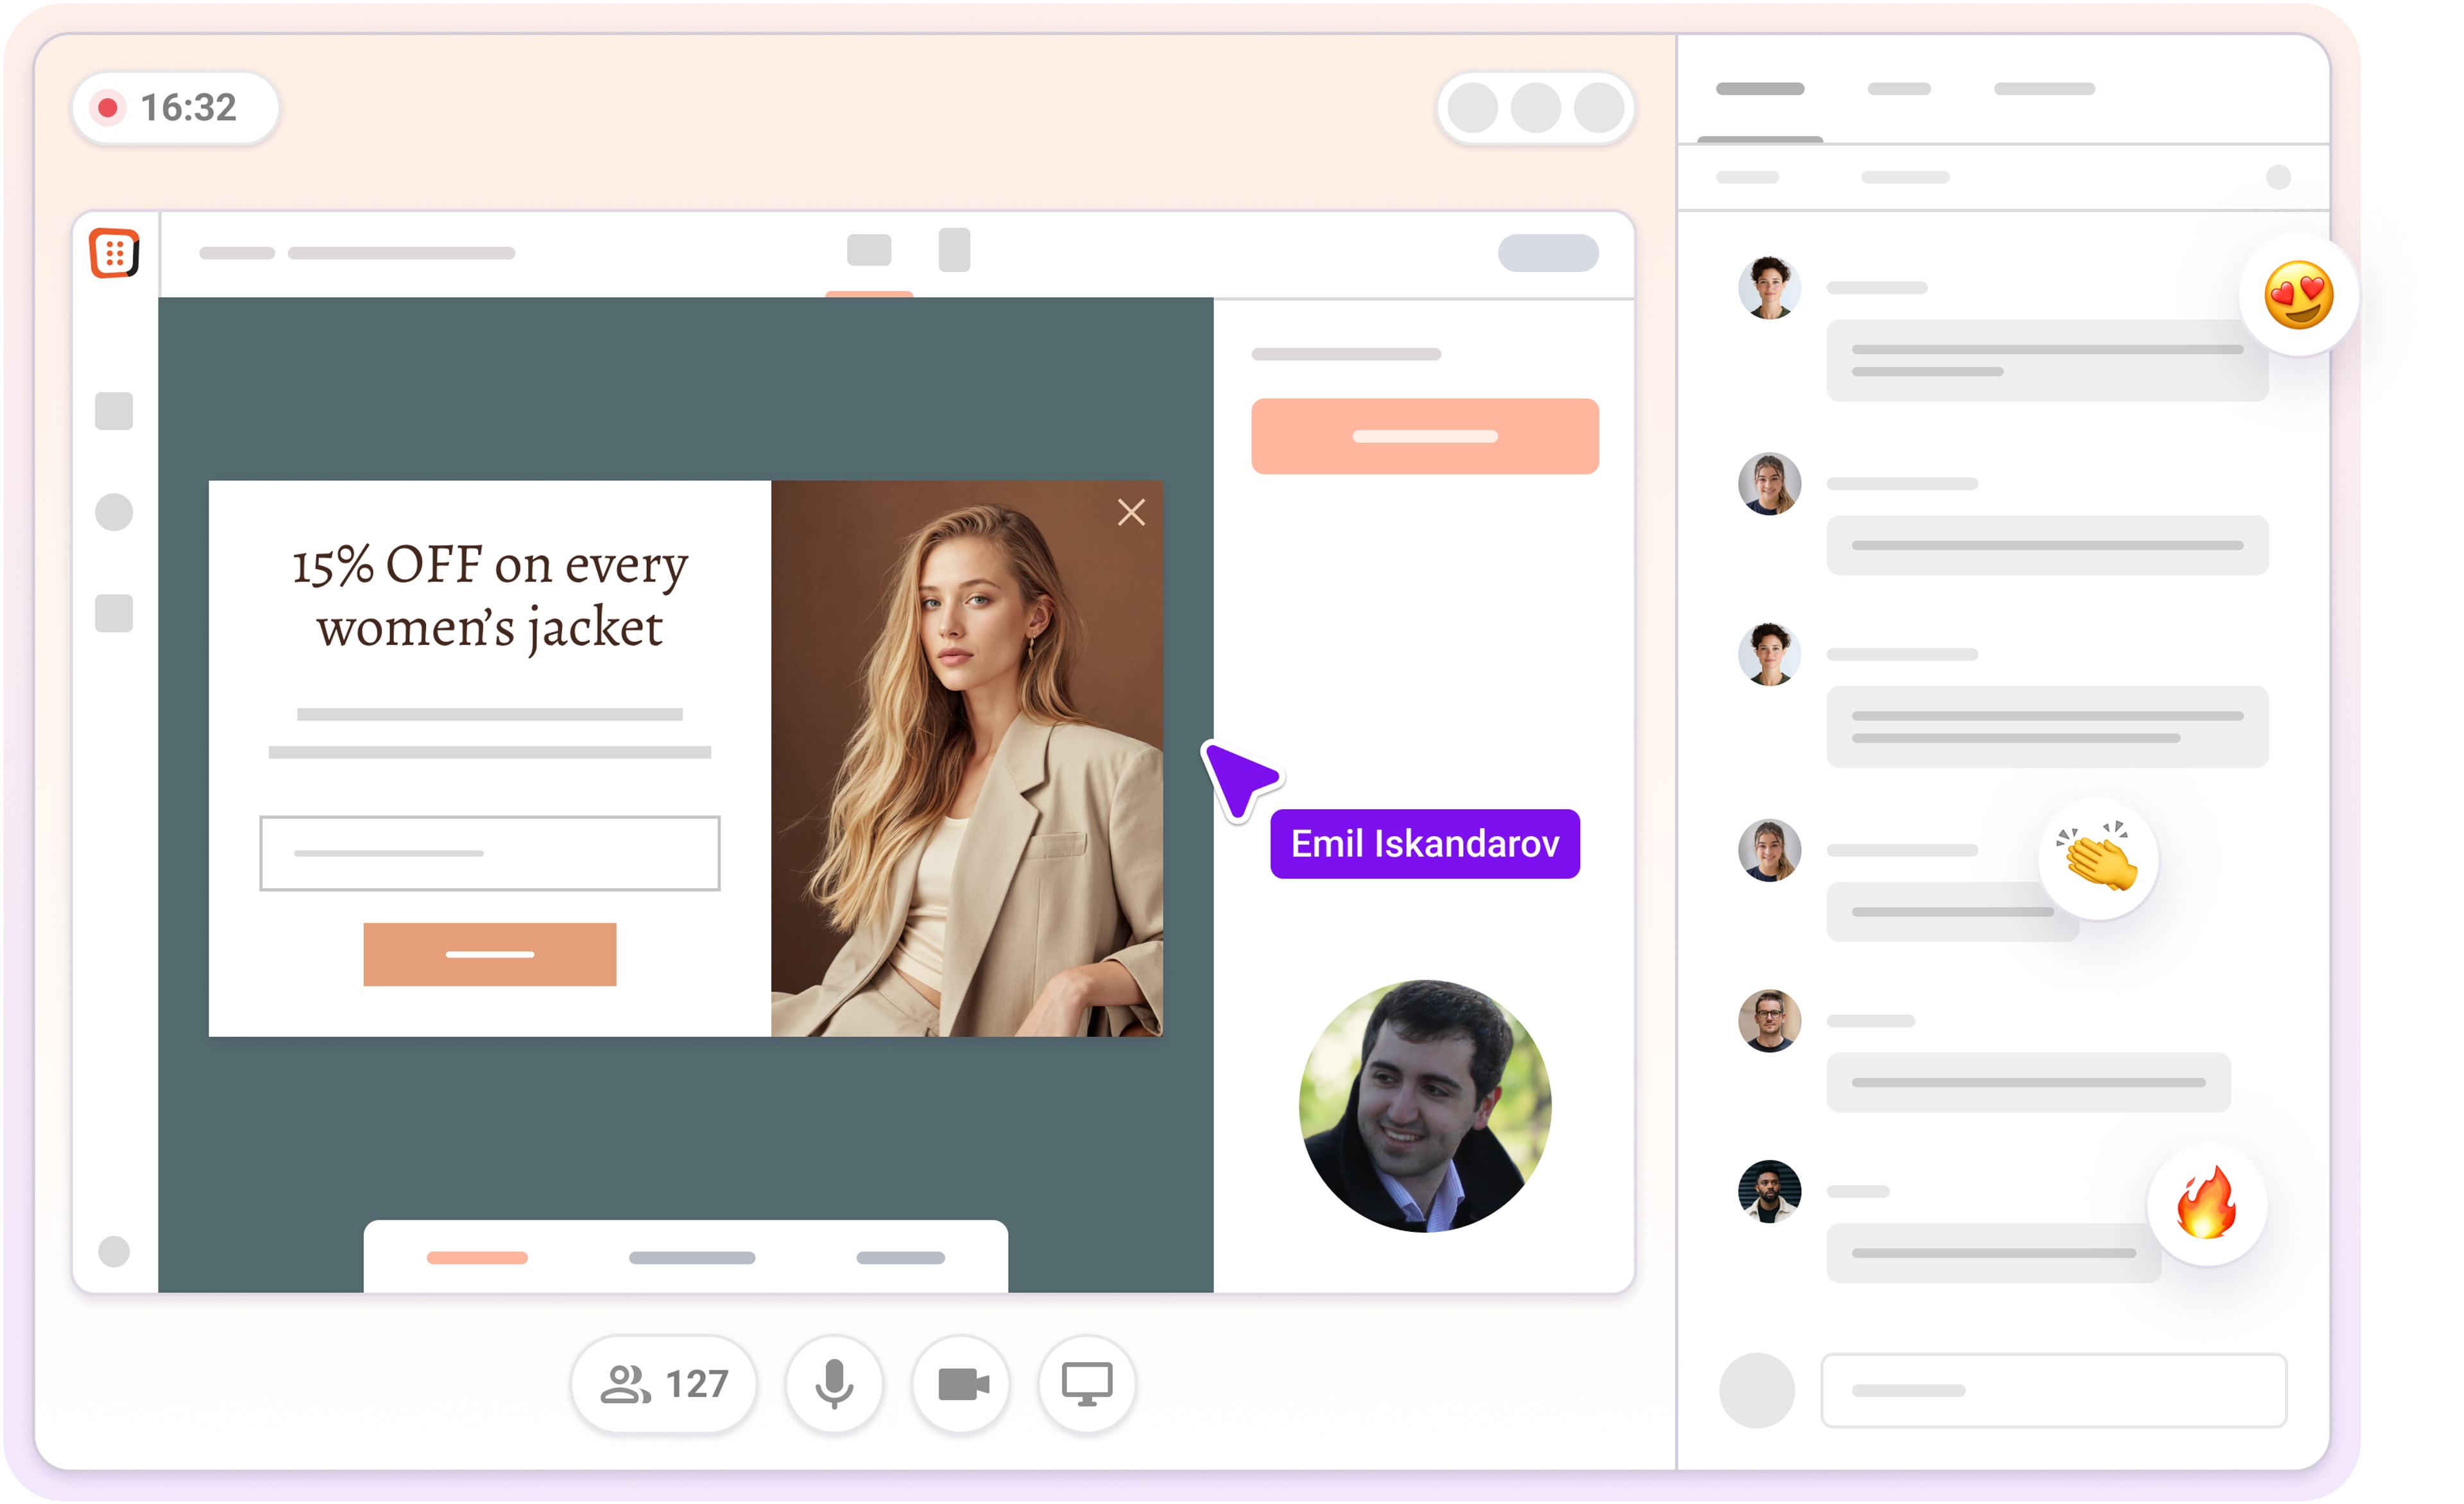
Task: Switch to desktop preview view icon
Action: click(868, 250)
